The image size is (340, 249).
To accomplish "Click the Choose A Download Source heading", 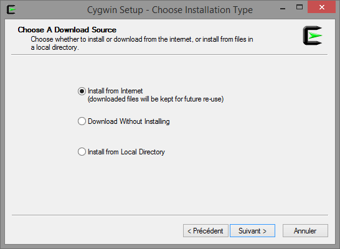I will click(67, 30).
